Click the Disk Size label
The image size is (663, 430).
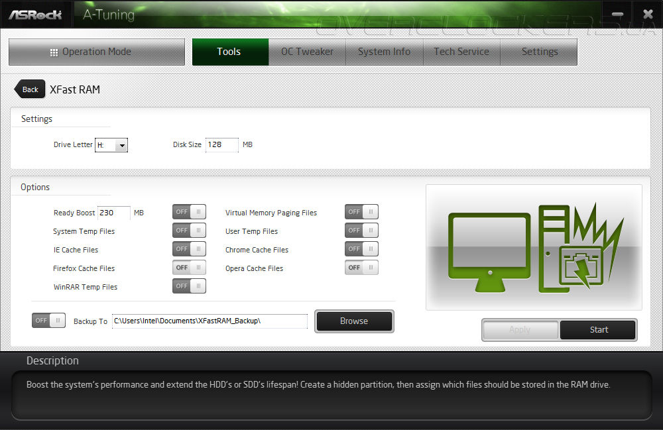[x=187, y=144]
